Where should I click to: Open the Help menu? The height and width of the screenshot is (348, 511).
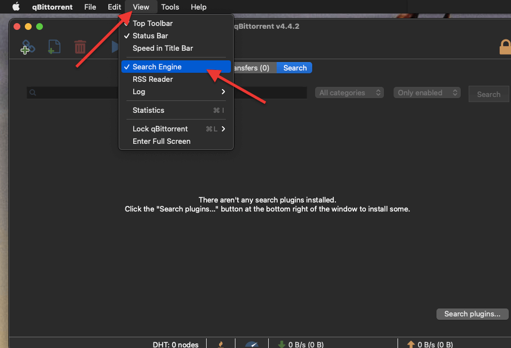(x=198, y=7)
